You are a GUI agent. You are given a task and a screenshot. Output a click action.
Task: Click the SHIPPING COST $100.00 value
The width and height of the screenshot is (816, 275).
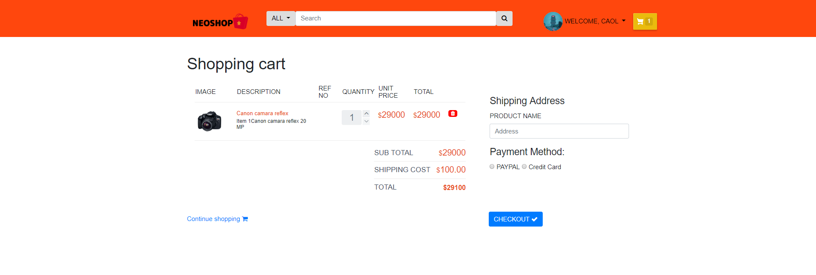(451, 170)
